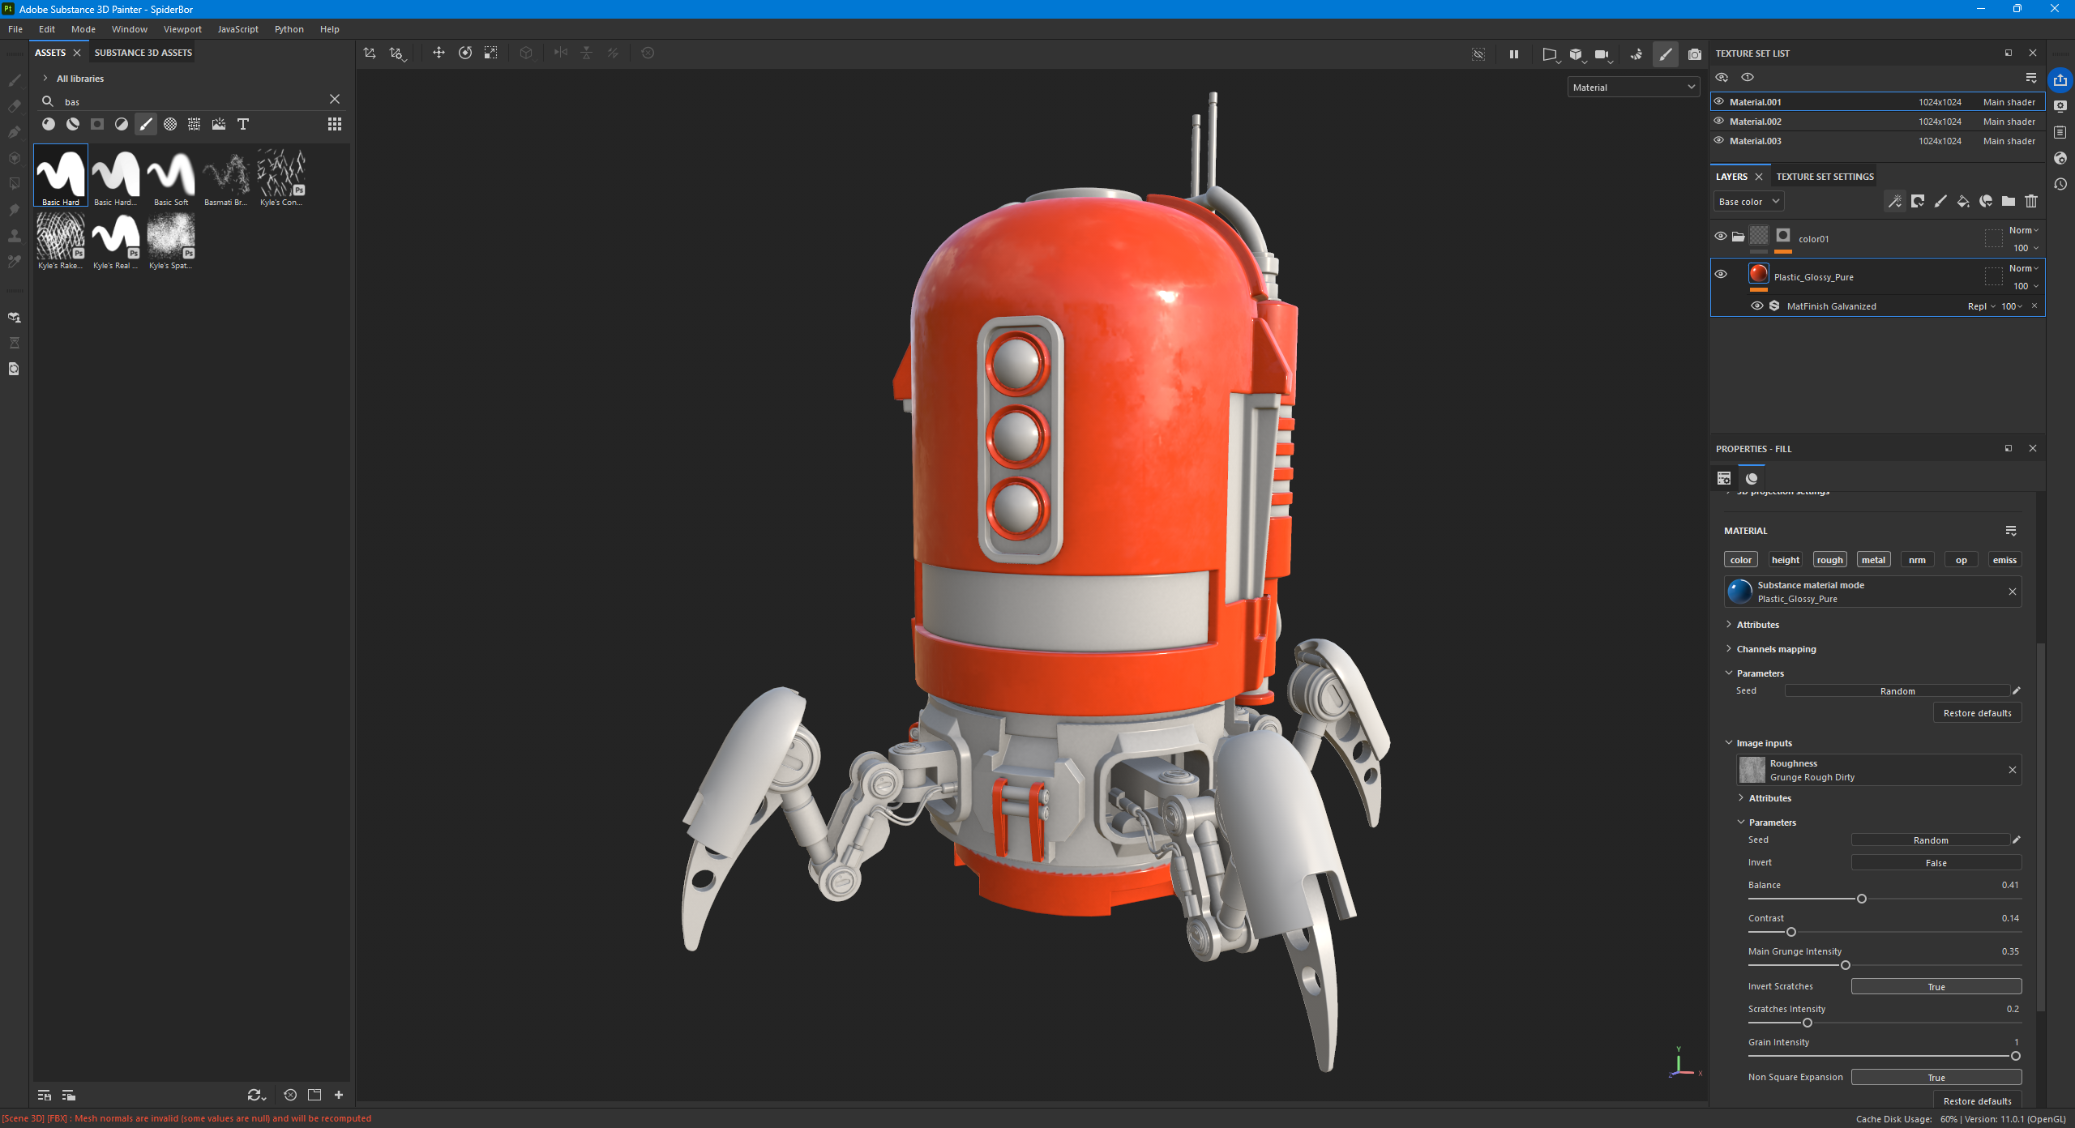Add a mask icon in Layers toolbar

coord(1918,202)
